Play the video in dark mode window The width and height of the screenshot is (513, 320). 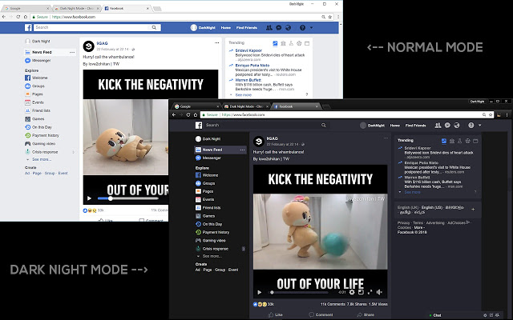260,292
